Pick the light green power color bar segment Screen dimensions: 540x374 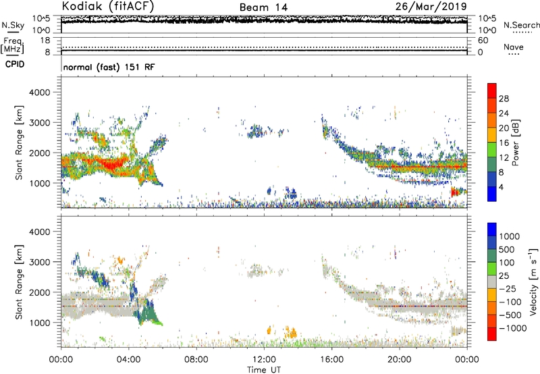(492, 149)
